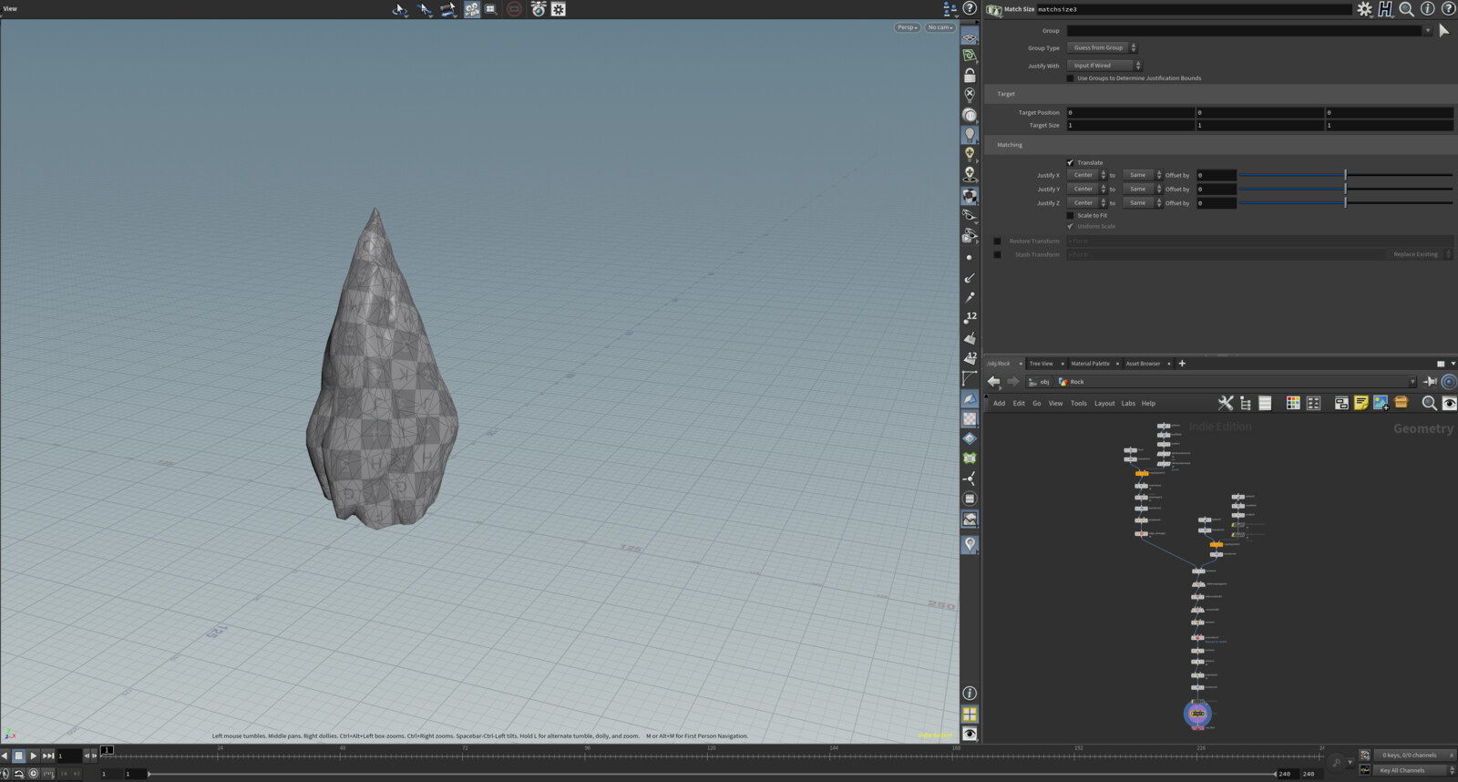Open the Justify With dropdown

click(x=1104, y=66)
